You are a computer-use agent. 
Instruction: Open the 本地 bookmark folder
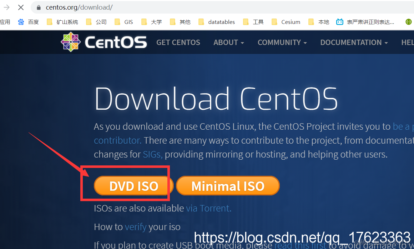coord(319,22)
